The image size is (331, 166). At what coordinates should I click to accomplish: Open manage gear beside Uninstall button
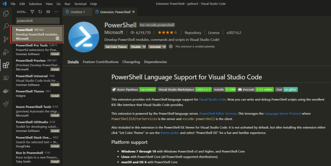(171, 47)
